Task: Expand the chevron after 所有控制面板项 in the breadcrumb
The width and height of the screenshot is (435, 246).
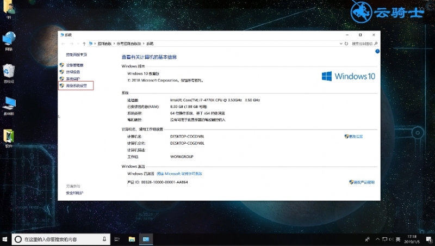Action: 144,44
